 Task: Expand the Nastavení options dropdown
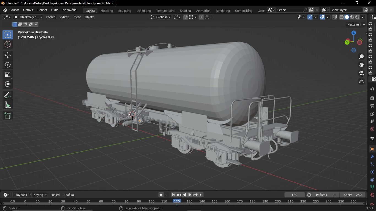point(356,24)
